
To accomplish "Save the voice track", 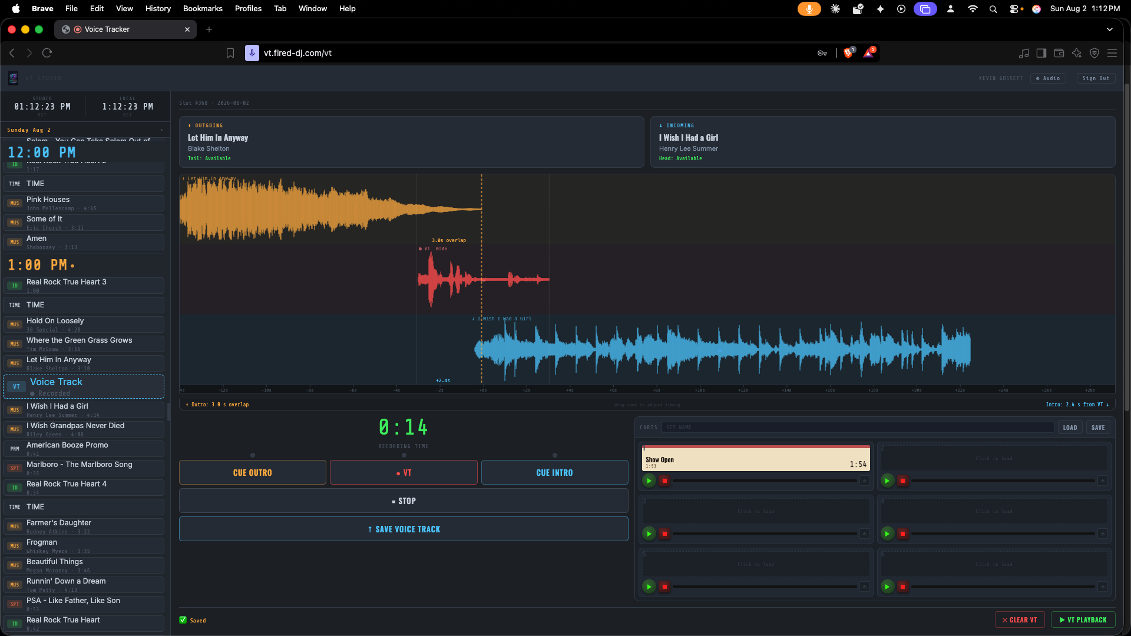I will coord(404,529).
